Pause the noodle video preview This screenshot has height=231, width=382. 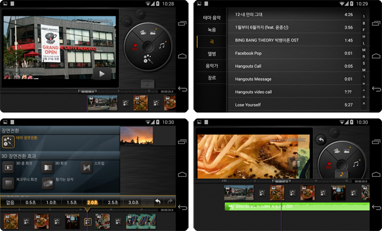[294, 164]
